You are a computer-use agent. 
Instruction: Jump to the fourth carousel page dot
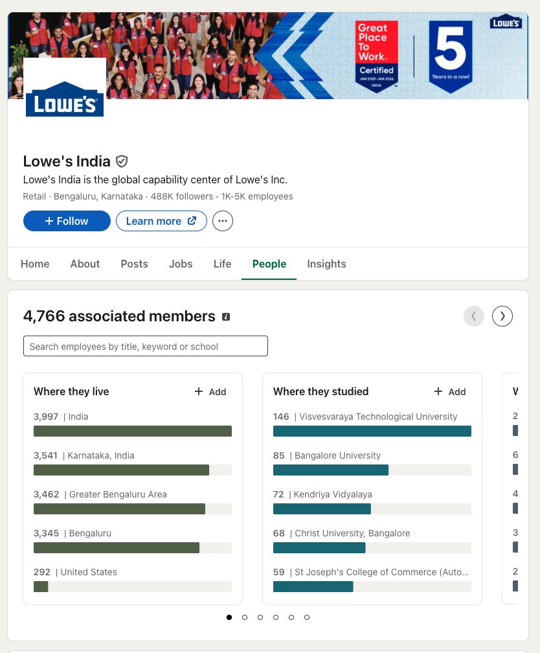276,617
